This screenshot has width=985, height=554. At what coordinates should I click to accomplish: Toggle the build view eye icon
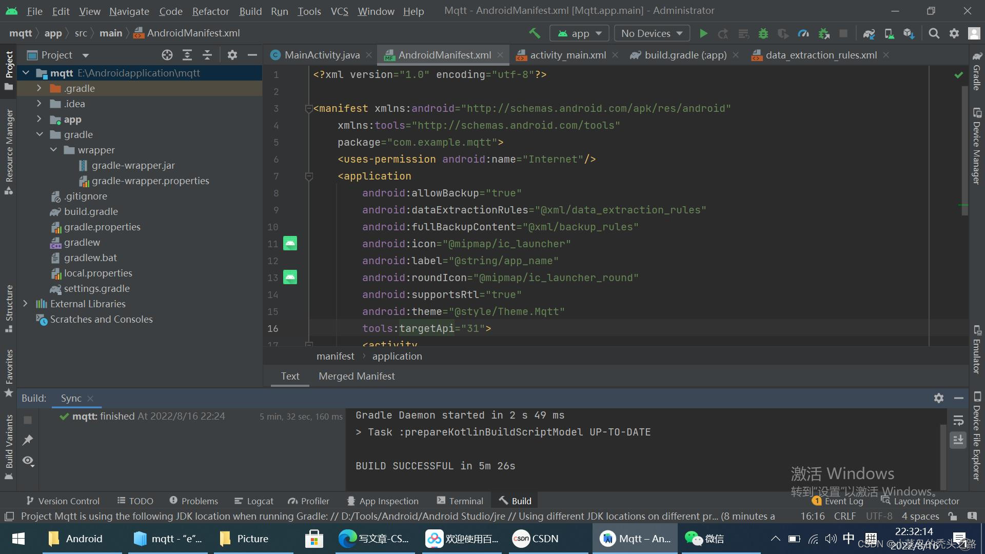coord(28,461)
